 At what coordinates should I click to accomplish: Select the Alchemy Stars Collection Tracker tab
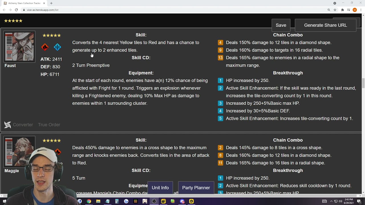(24, 3)
